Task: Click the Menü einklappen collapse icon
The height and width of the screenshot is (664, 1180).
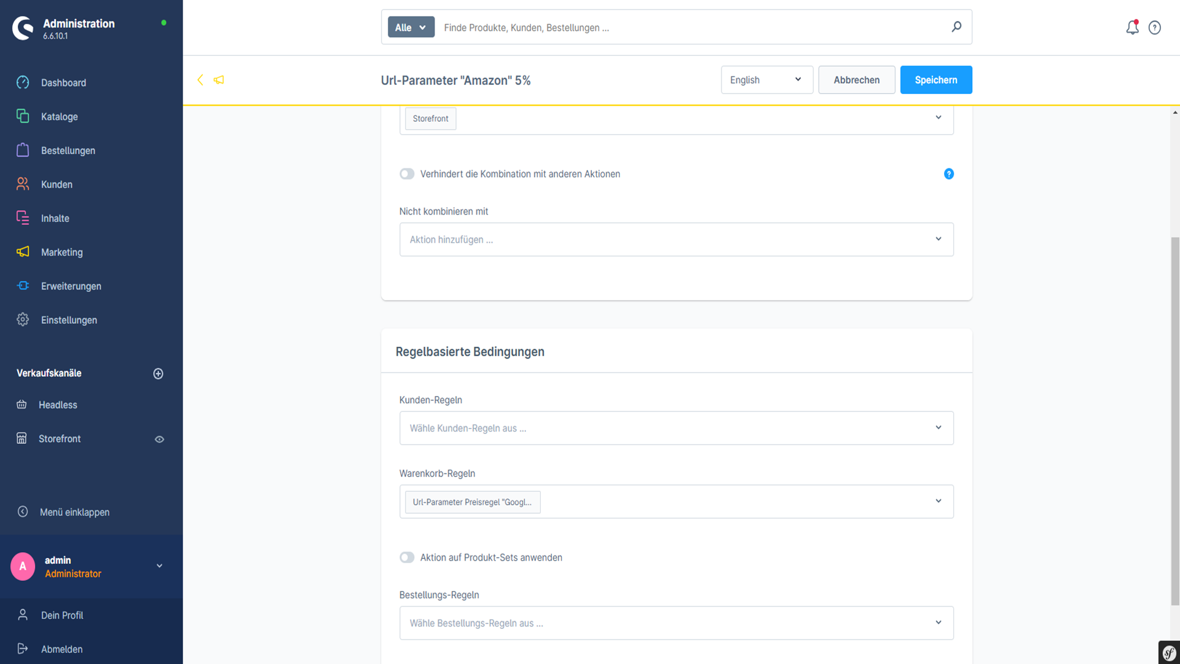Action: click(x=23, y=512)
